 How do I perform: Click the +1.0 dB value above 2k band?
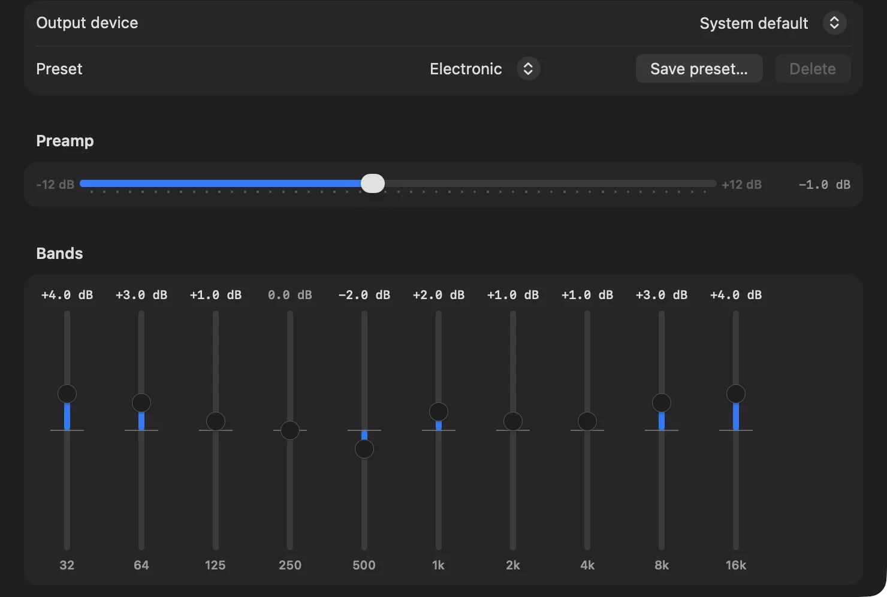point(513,295)
